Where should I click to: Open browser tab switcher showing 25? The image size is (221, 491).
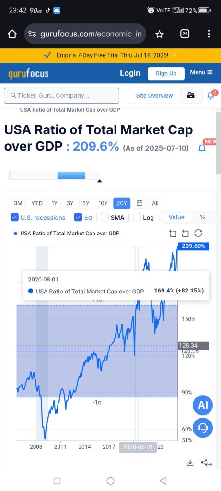coord(185,34)
